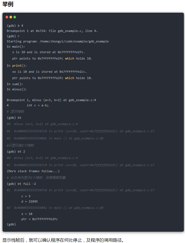Screen dimensions: 185x243
Task: Click the 举例 heading
Action: (8, 4)
